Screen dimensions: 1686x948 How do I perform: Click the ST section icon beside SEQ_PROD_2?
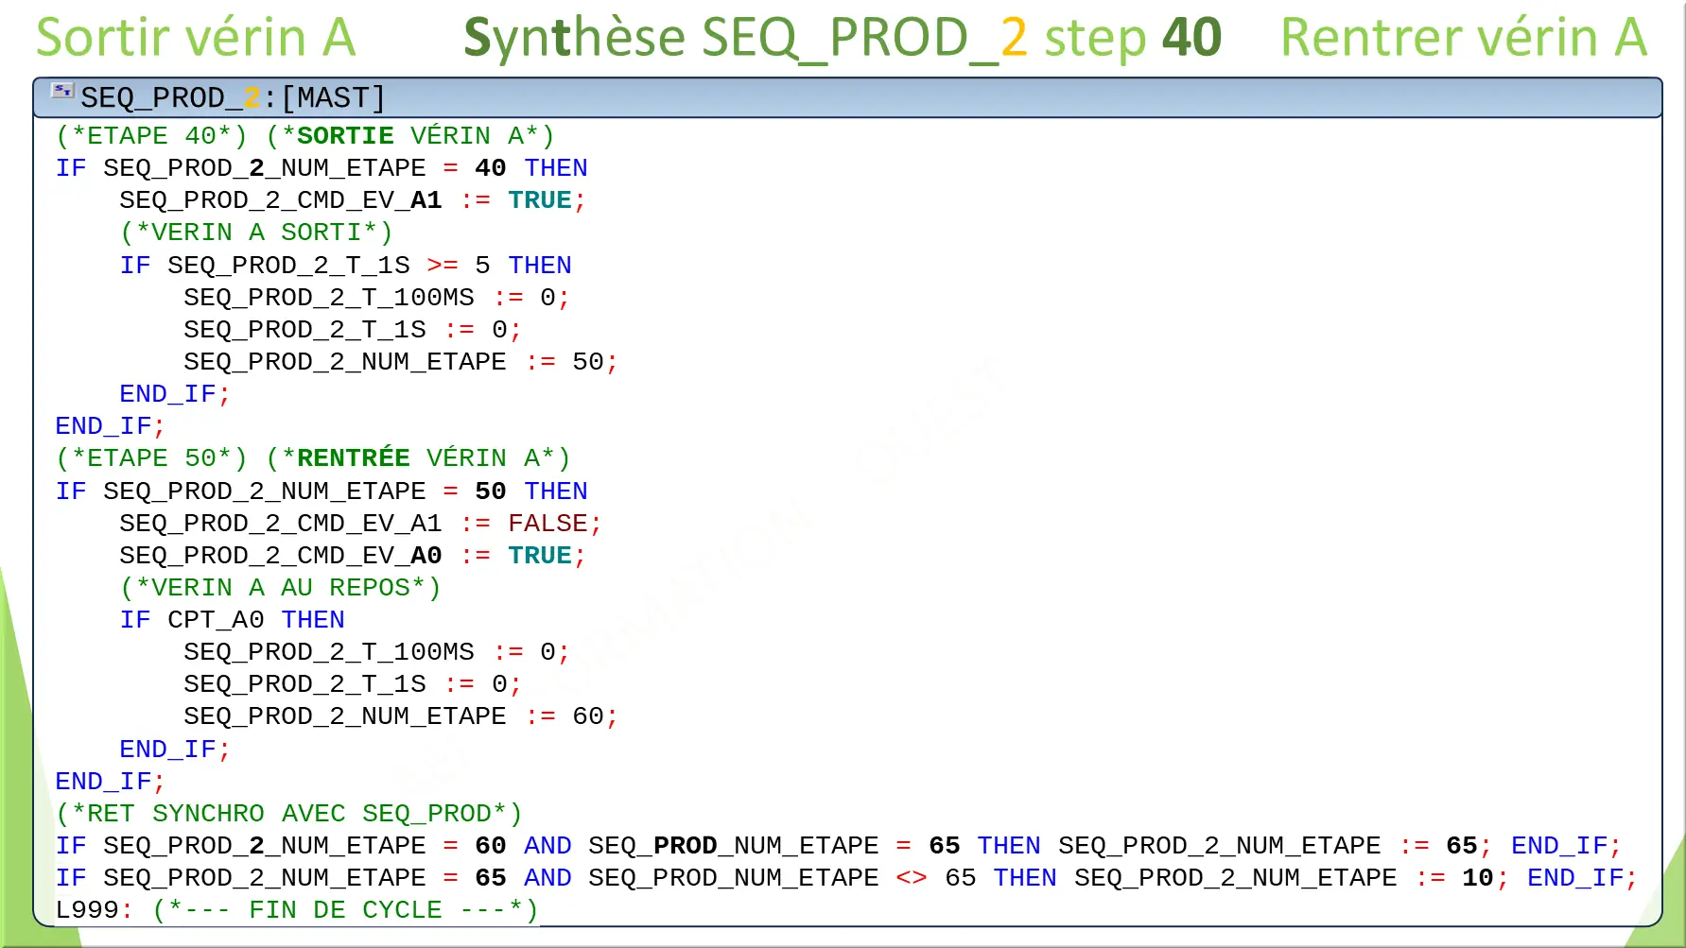point(61,91)
